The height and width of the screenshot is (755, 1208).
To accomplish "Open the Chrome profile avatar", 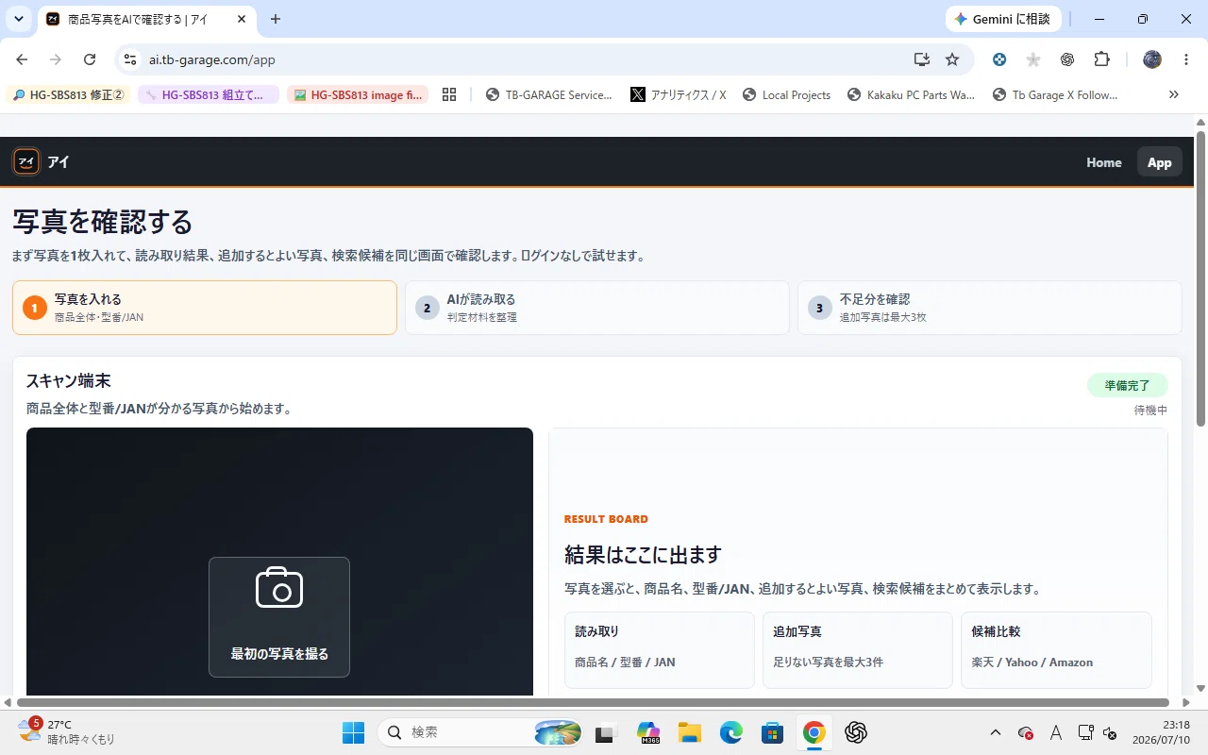I will (1152, 59).
